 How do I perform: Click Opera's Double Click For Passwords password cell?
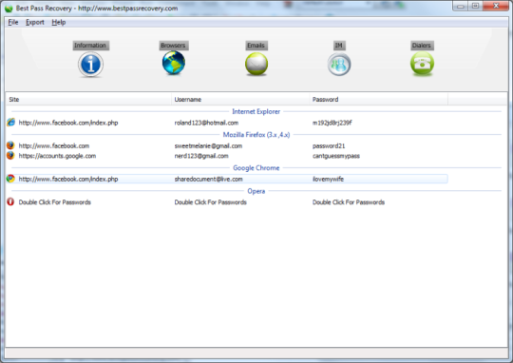[349, 202]
